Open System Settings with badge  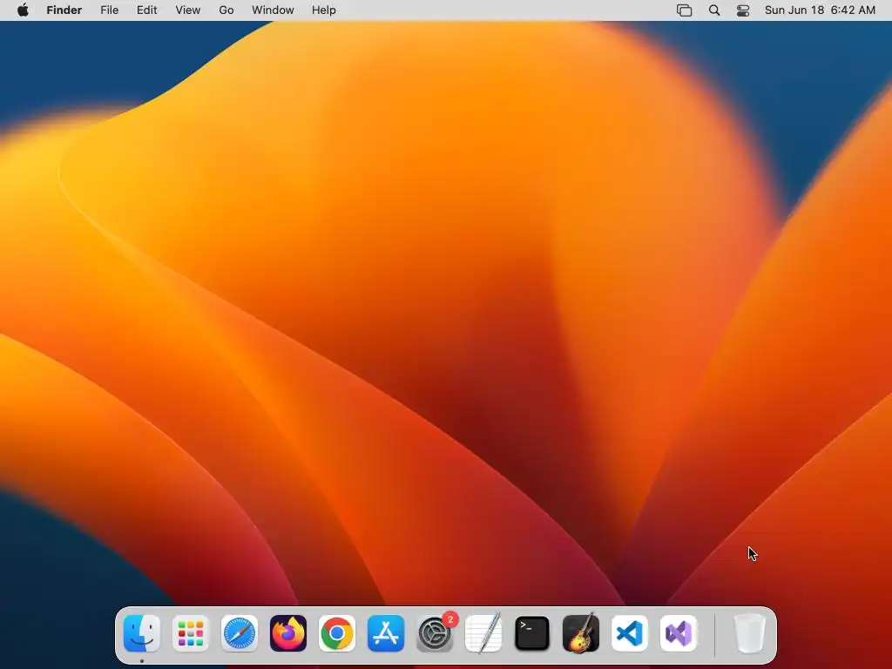click(x=436, y=633)
